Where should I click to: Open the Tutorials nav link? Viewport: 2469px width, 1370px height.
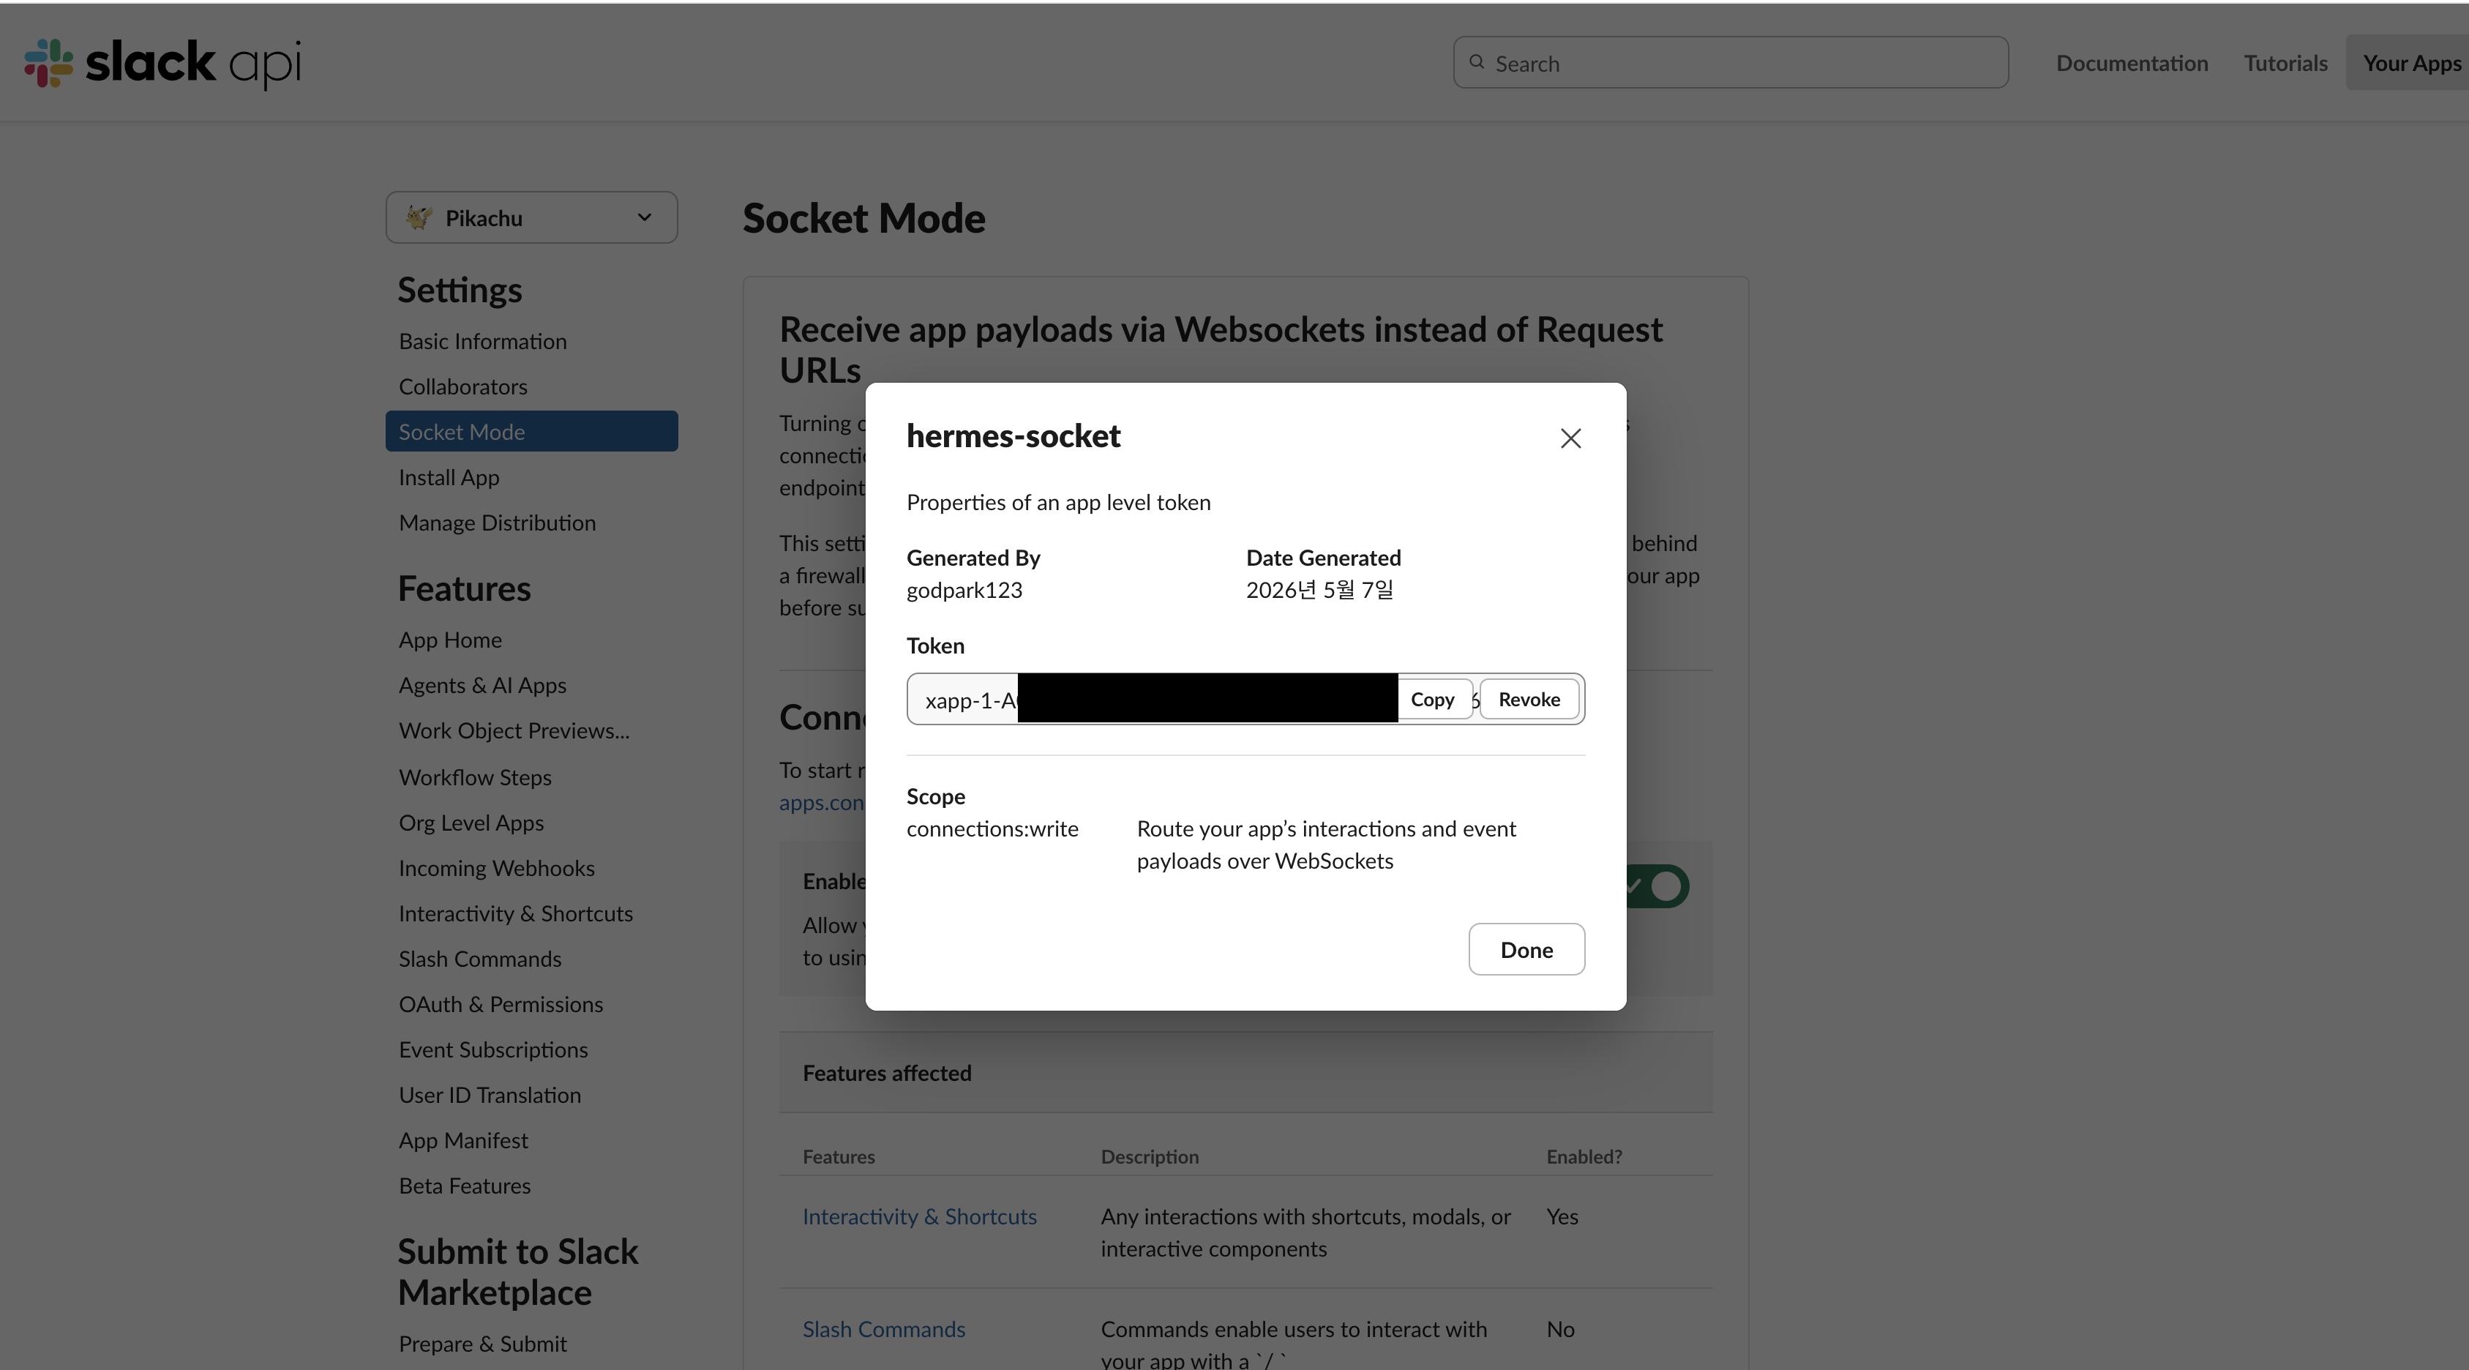(2285, 63)
